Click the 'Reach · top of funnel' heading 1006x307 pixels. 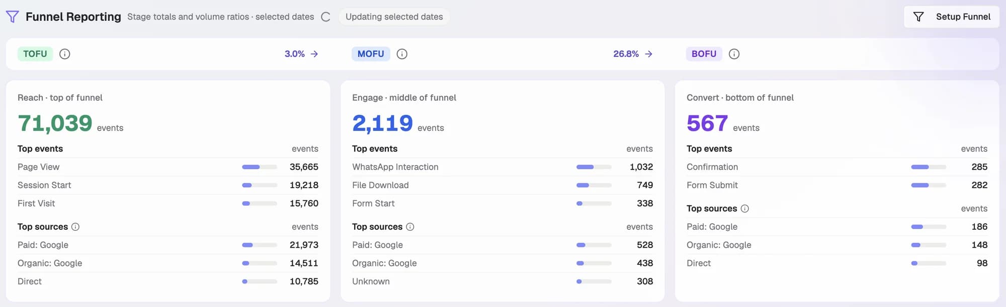coord(60,98)
